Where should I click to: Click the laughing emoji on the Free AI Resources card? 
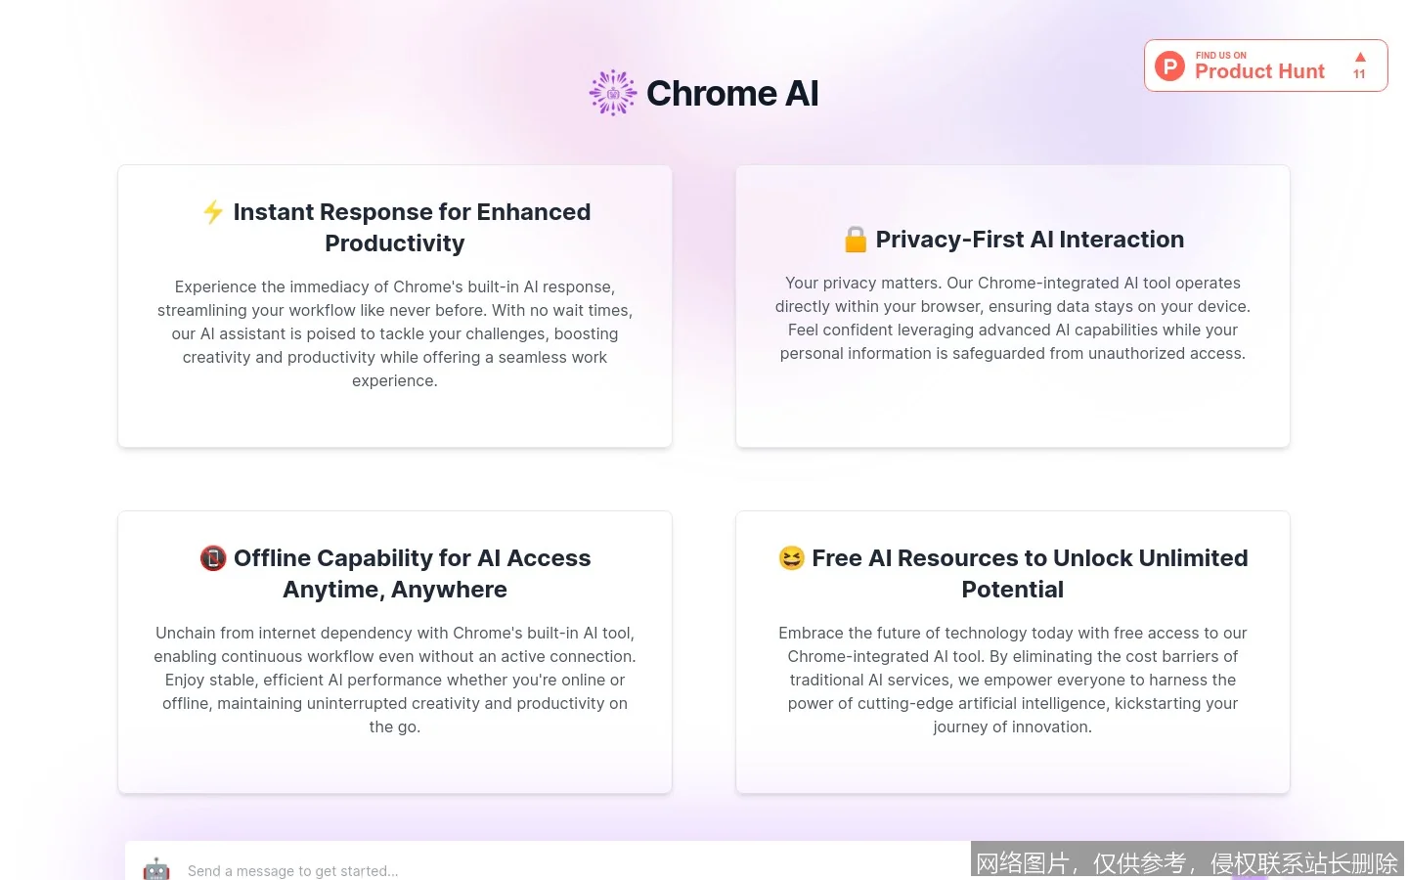(791, 558)
